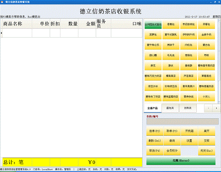Click the 金额 column header
This screenshot has height=172, width=221.
(x=87, y=24)
